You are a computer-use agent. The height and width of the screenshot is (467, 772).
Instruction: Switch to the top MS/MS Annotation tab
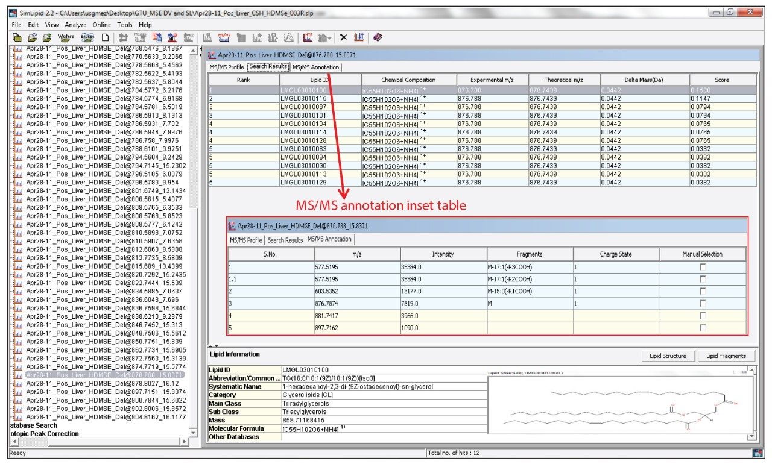[316, 67]
